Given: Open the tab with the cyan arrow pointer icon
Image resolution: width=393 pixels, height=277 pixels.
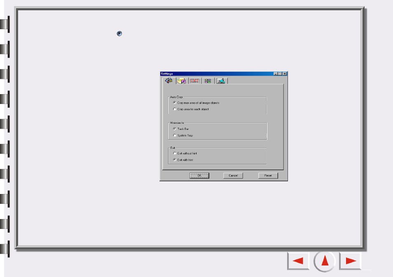Looking at the screenshot, I should [x=221, y=81].
